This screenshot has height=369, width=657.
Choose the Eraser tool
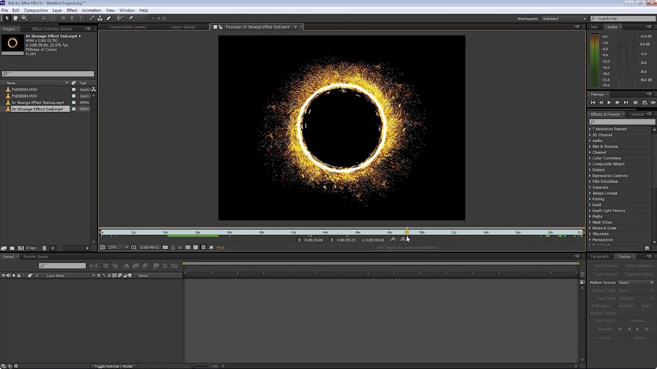[x=108, y=17]
